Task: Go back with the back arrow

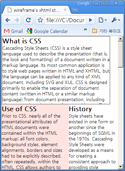Action: 8,20
